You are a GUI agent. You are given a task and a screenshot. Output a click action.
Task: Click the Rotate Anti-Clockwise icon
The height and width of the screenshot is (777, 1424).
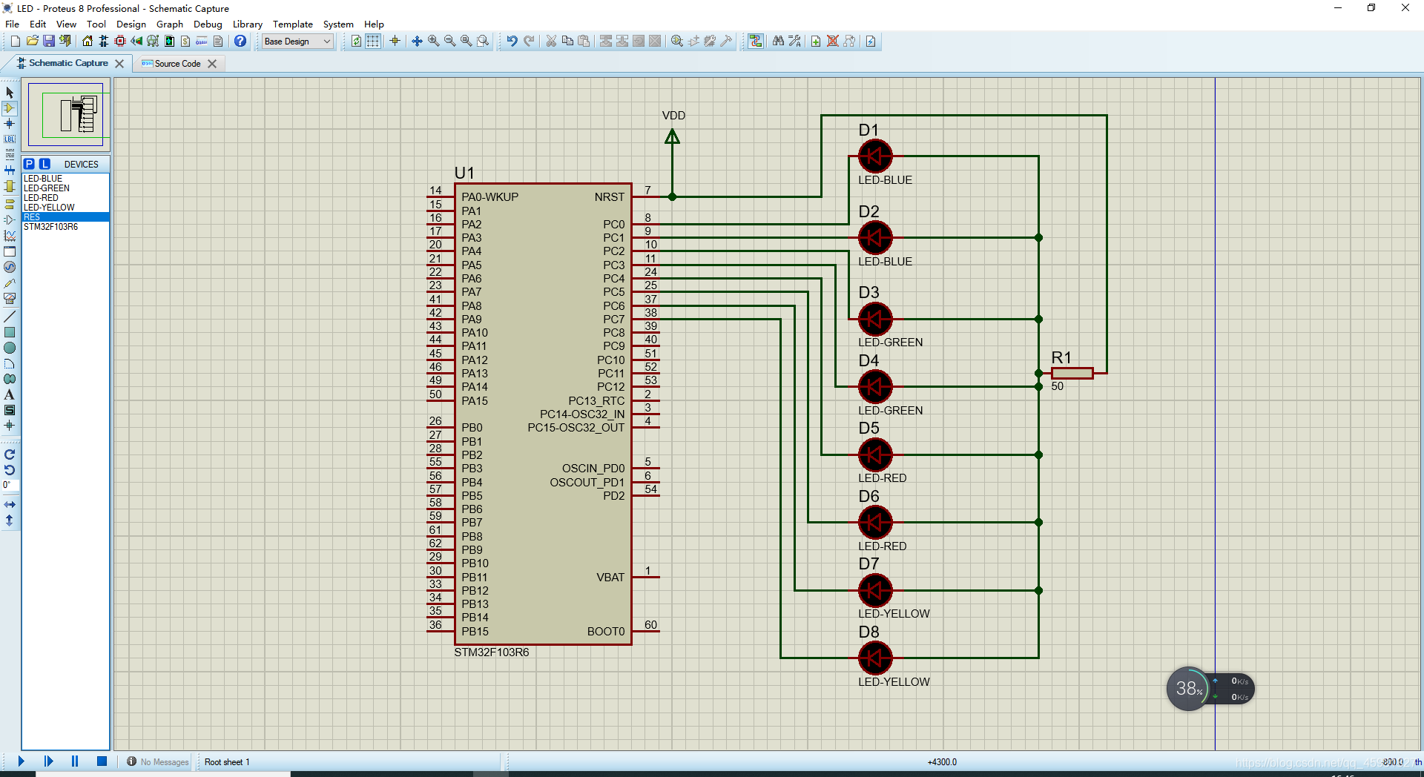click(10, 470)
